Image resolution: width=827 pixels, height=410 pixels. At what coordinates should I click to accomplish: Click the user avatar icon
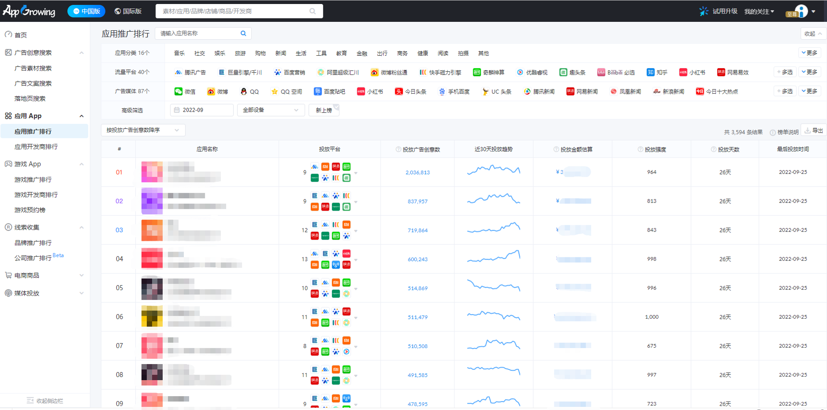801,11
